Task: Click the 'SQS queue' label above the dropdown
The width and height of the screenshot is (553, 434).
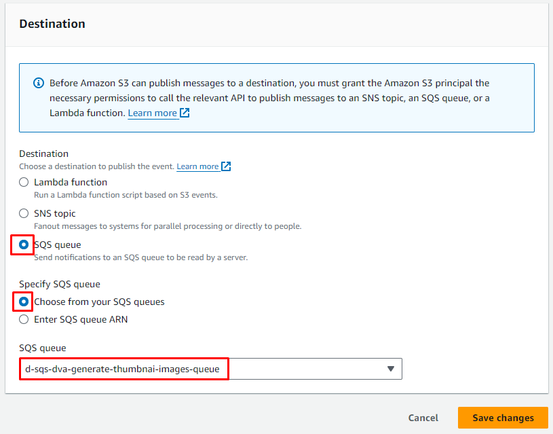Action: (42, 348)
